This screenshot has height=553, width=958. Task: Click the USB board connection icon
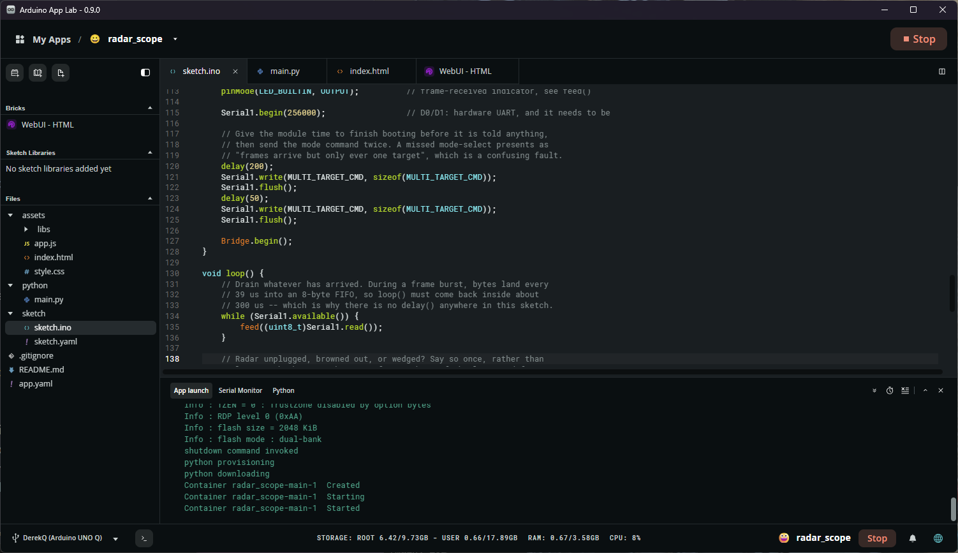pos(15,538)
